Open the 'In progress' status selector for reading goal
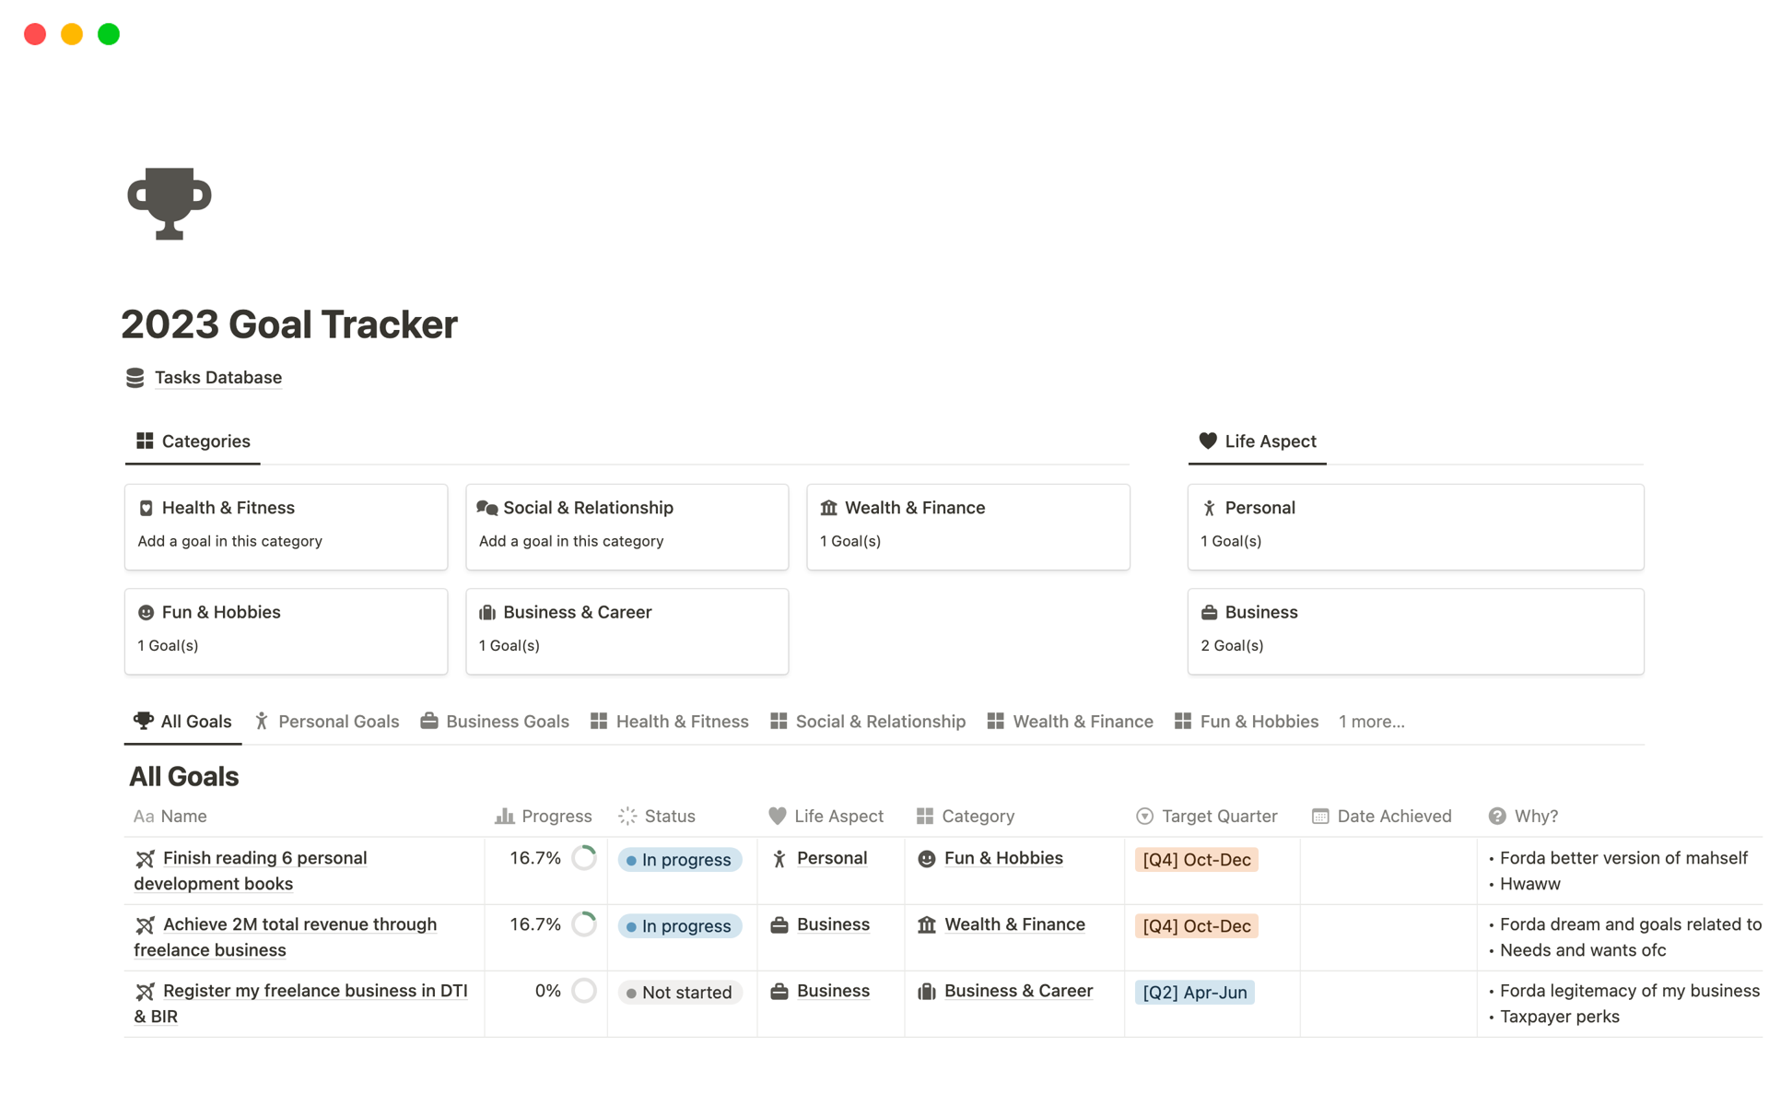This screenshot has height=1106, width=1769. click(680, 859)
